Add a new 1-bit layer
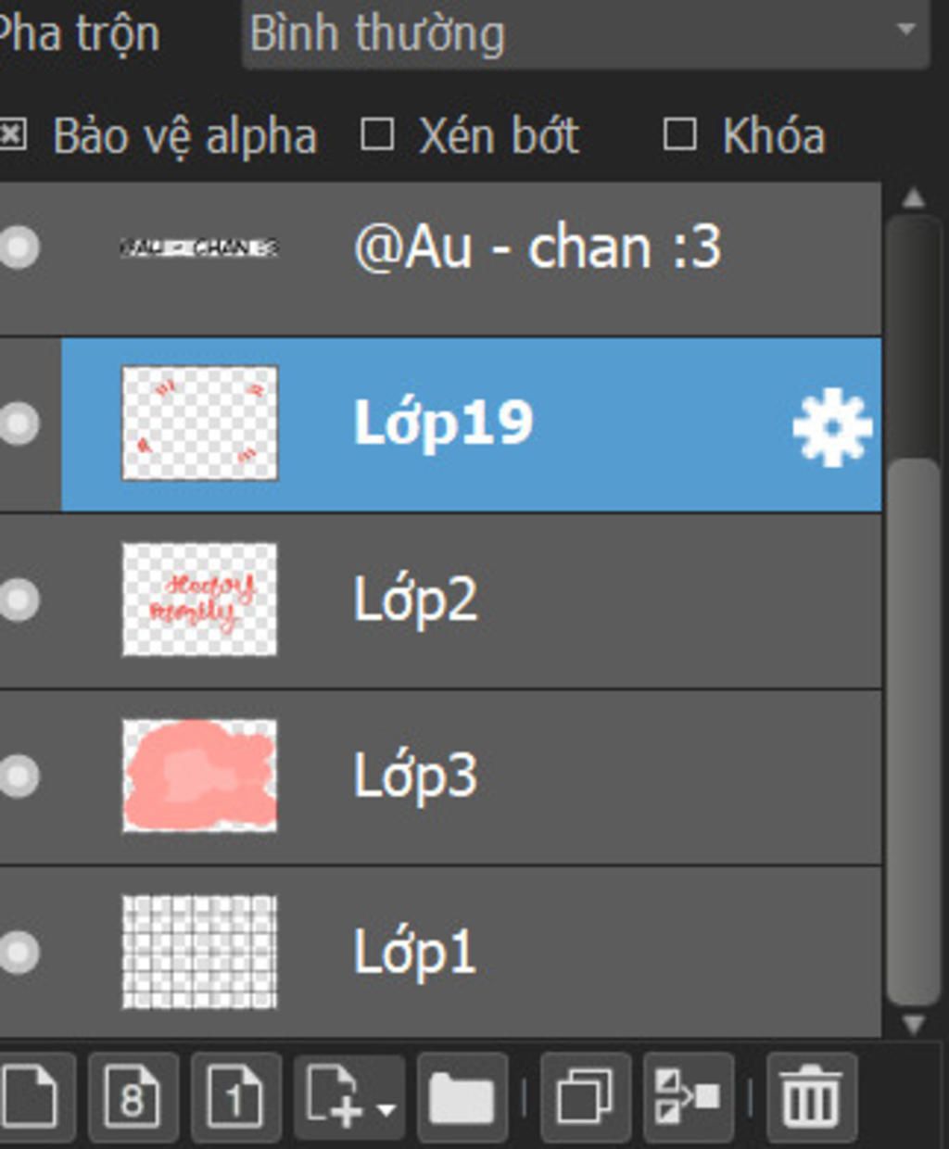The image size is (949, 1149). (235, 1097)
